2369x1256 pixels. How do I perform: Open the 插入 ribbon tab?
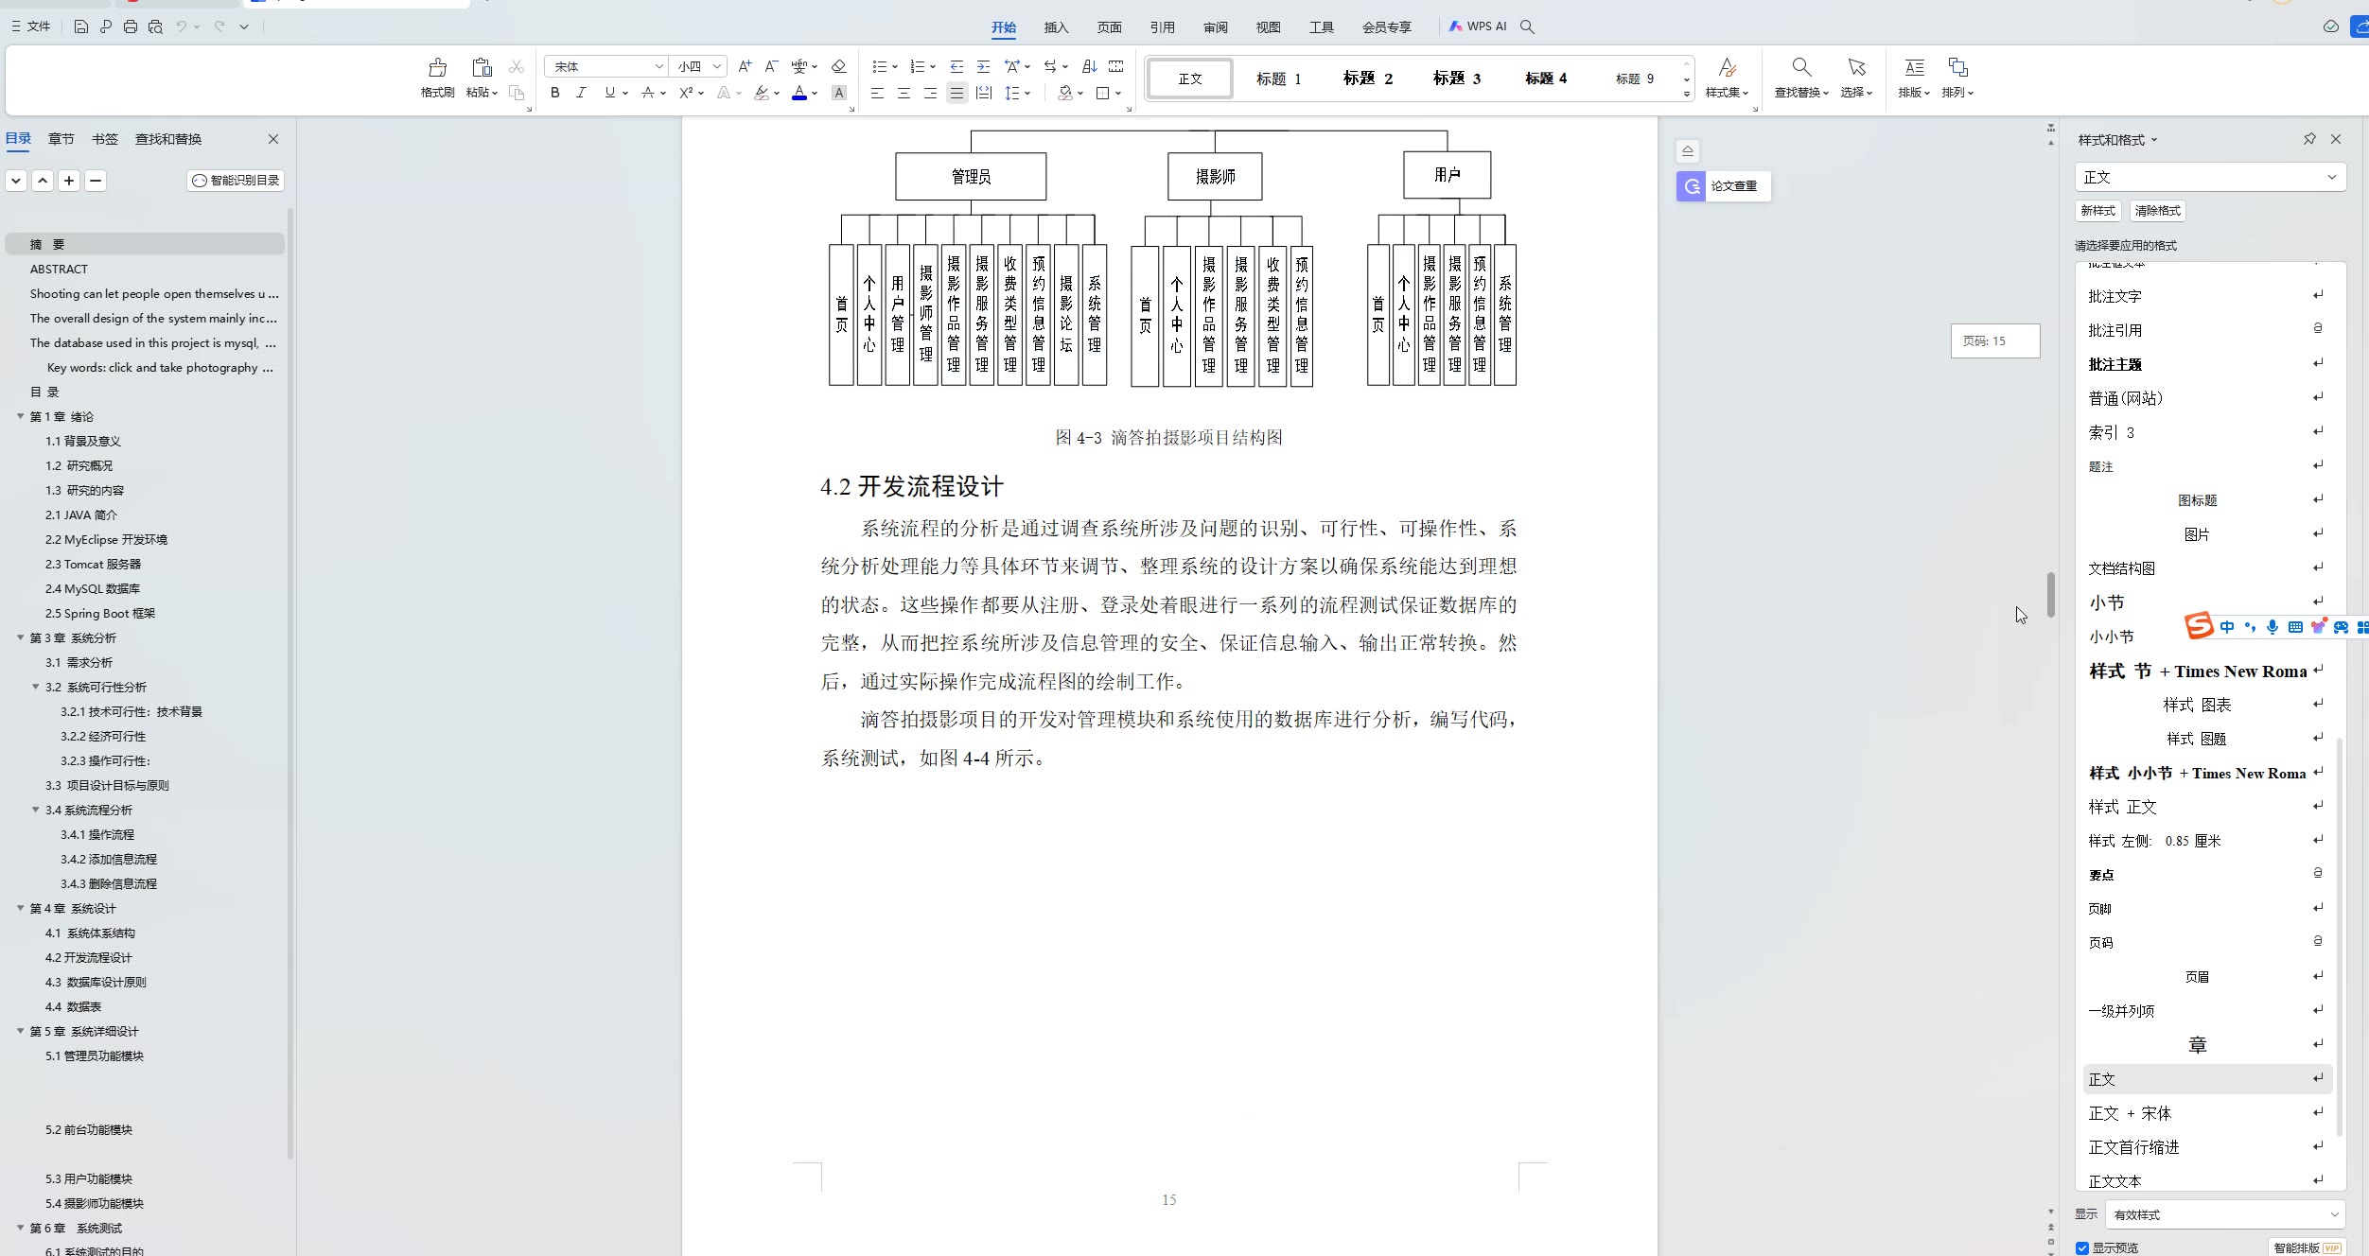coord(1056,27)
